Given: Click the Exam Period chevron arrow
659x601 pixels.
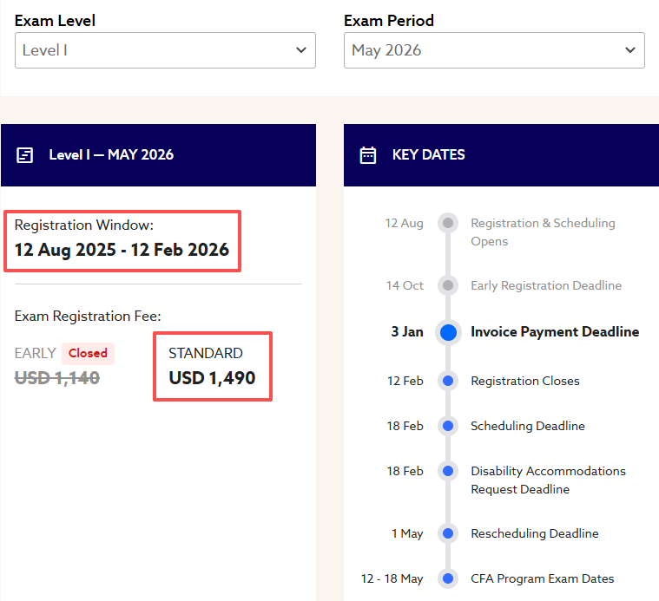Looking at the screenshot, I should coord(630,50).
